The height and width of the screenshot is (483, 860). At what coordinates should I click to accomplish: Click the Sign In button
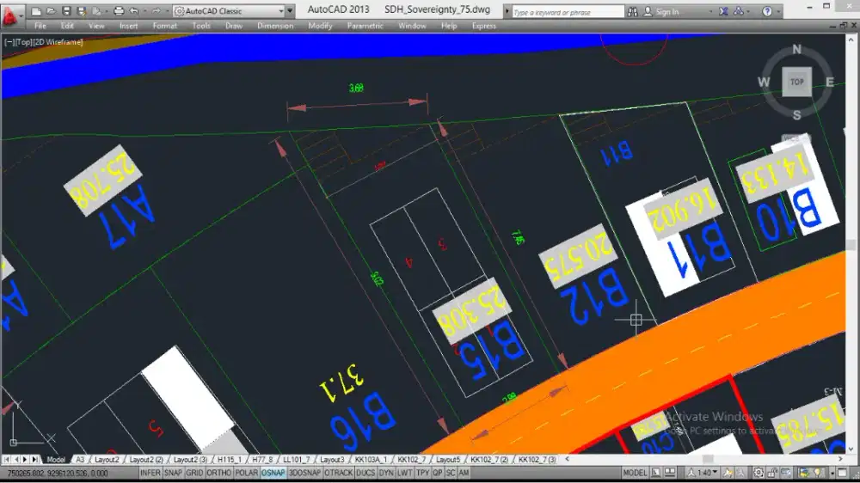coord(661,11)
